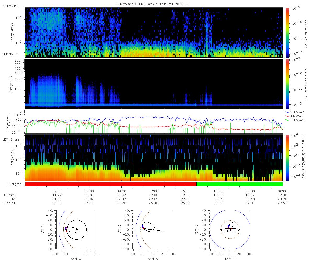Viewport: 314px width, 262px height.
Task: Click the 03:00 time axis label
Action: click(57, 191)
